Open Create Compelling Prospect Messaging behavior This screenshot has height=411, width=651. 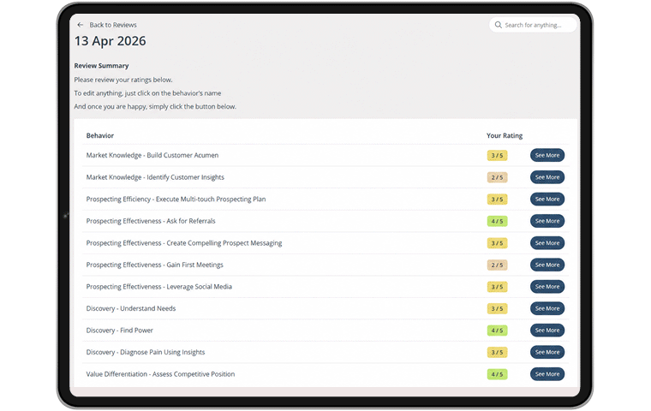coord(184,243)
